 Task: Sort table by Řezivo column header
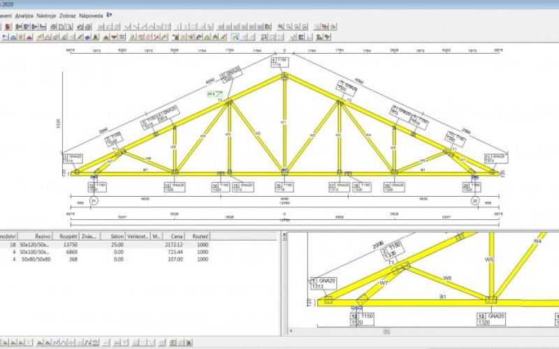36,236
